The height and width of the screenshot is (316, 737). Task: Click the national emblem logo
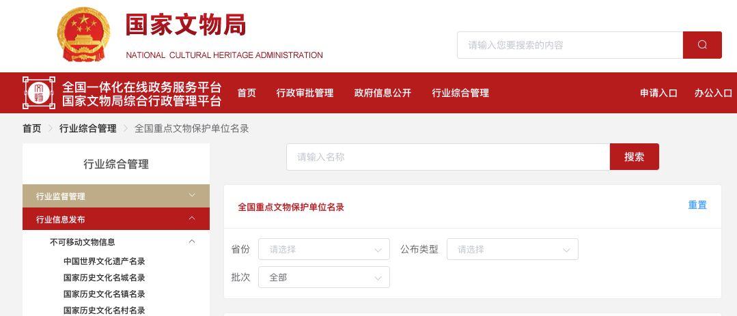coord(83,35)
